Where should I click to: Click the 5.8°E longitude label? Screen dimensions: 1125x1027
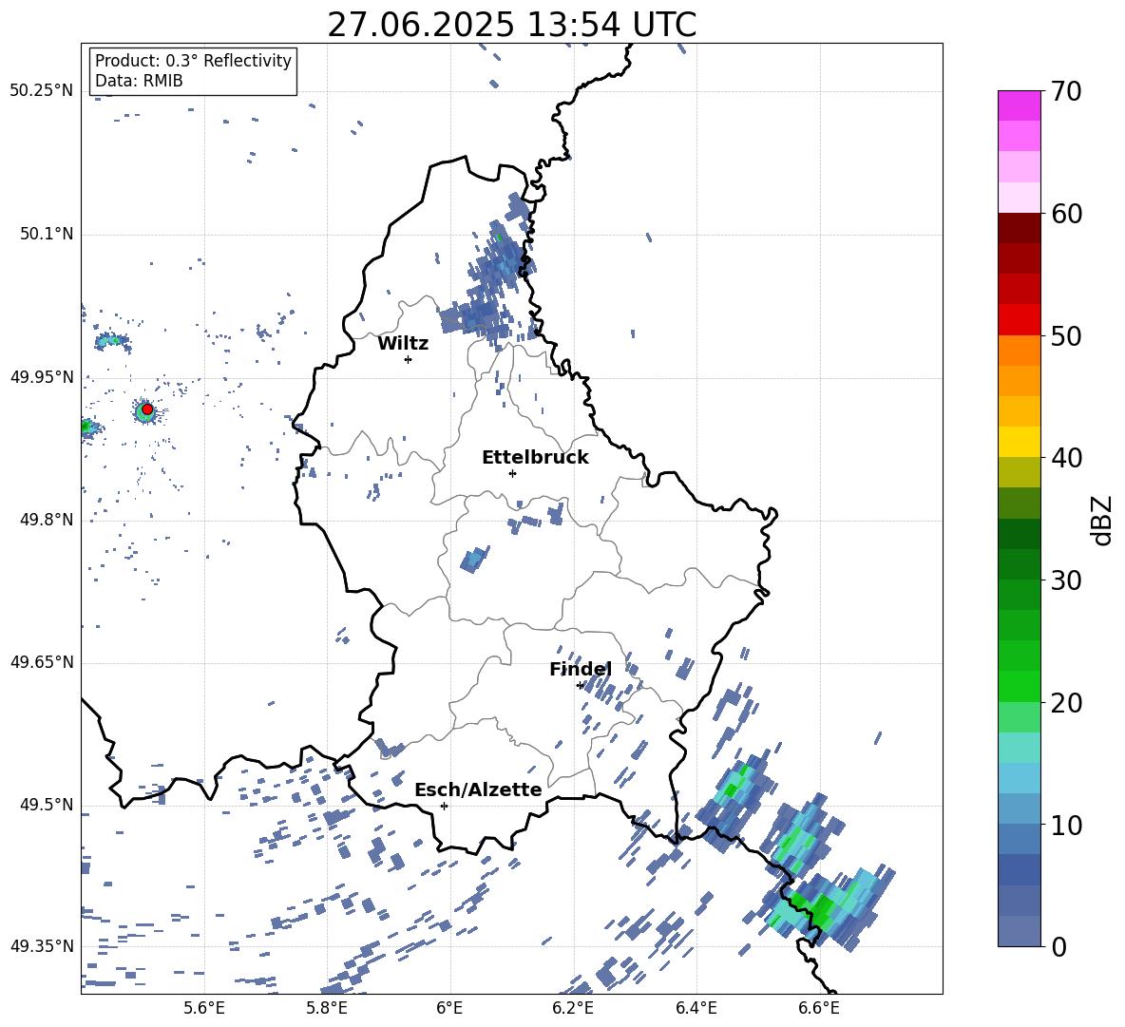pyautogui.click(x=327, y=1008)
